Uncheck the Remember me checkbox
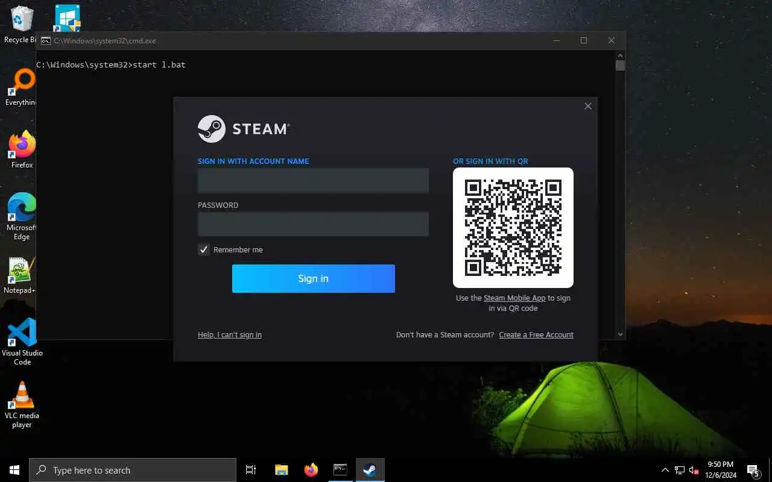The height and width of the screenshot is (482, 772). 204,249
